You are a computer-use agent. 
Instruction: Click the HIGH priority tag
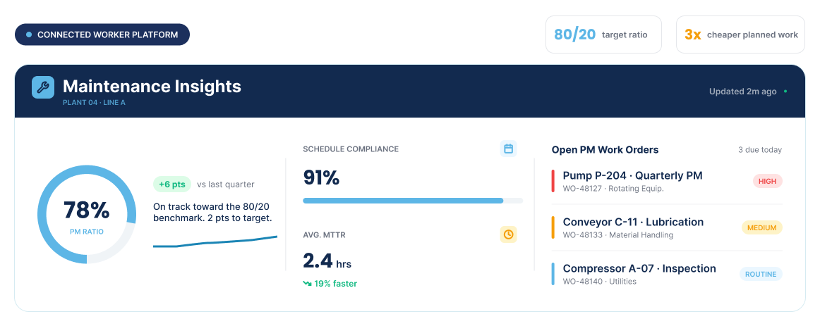click(767, 181)
